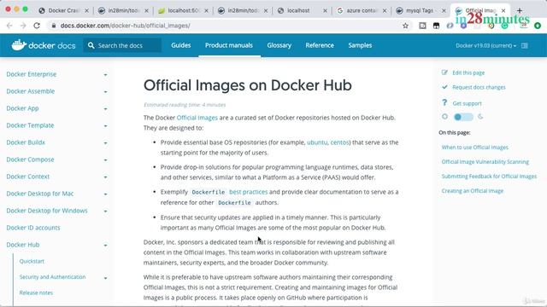Expand the Docker Enterprise section arrow

(x=105, y=74)
